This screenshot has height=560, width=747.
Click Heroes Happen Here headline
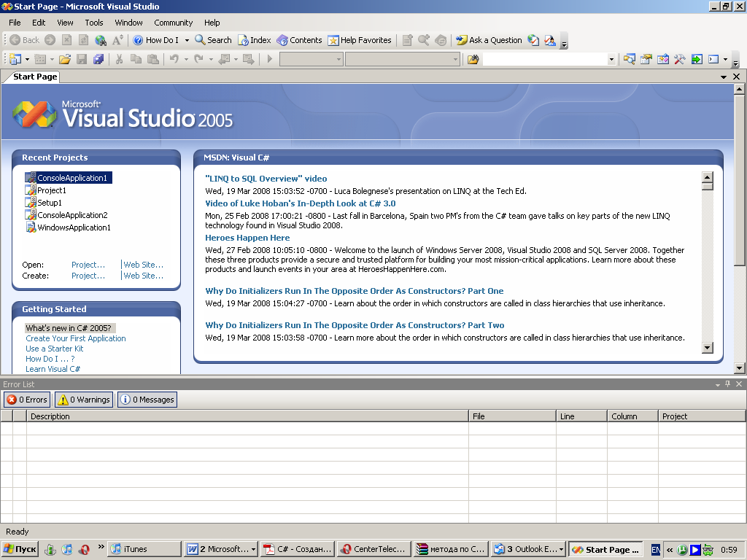tap(247, 238)
